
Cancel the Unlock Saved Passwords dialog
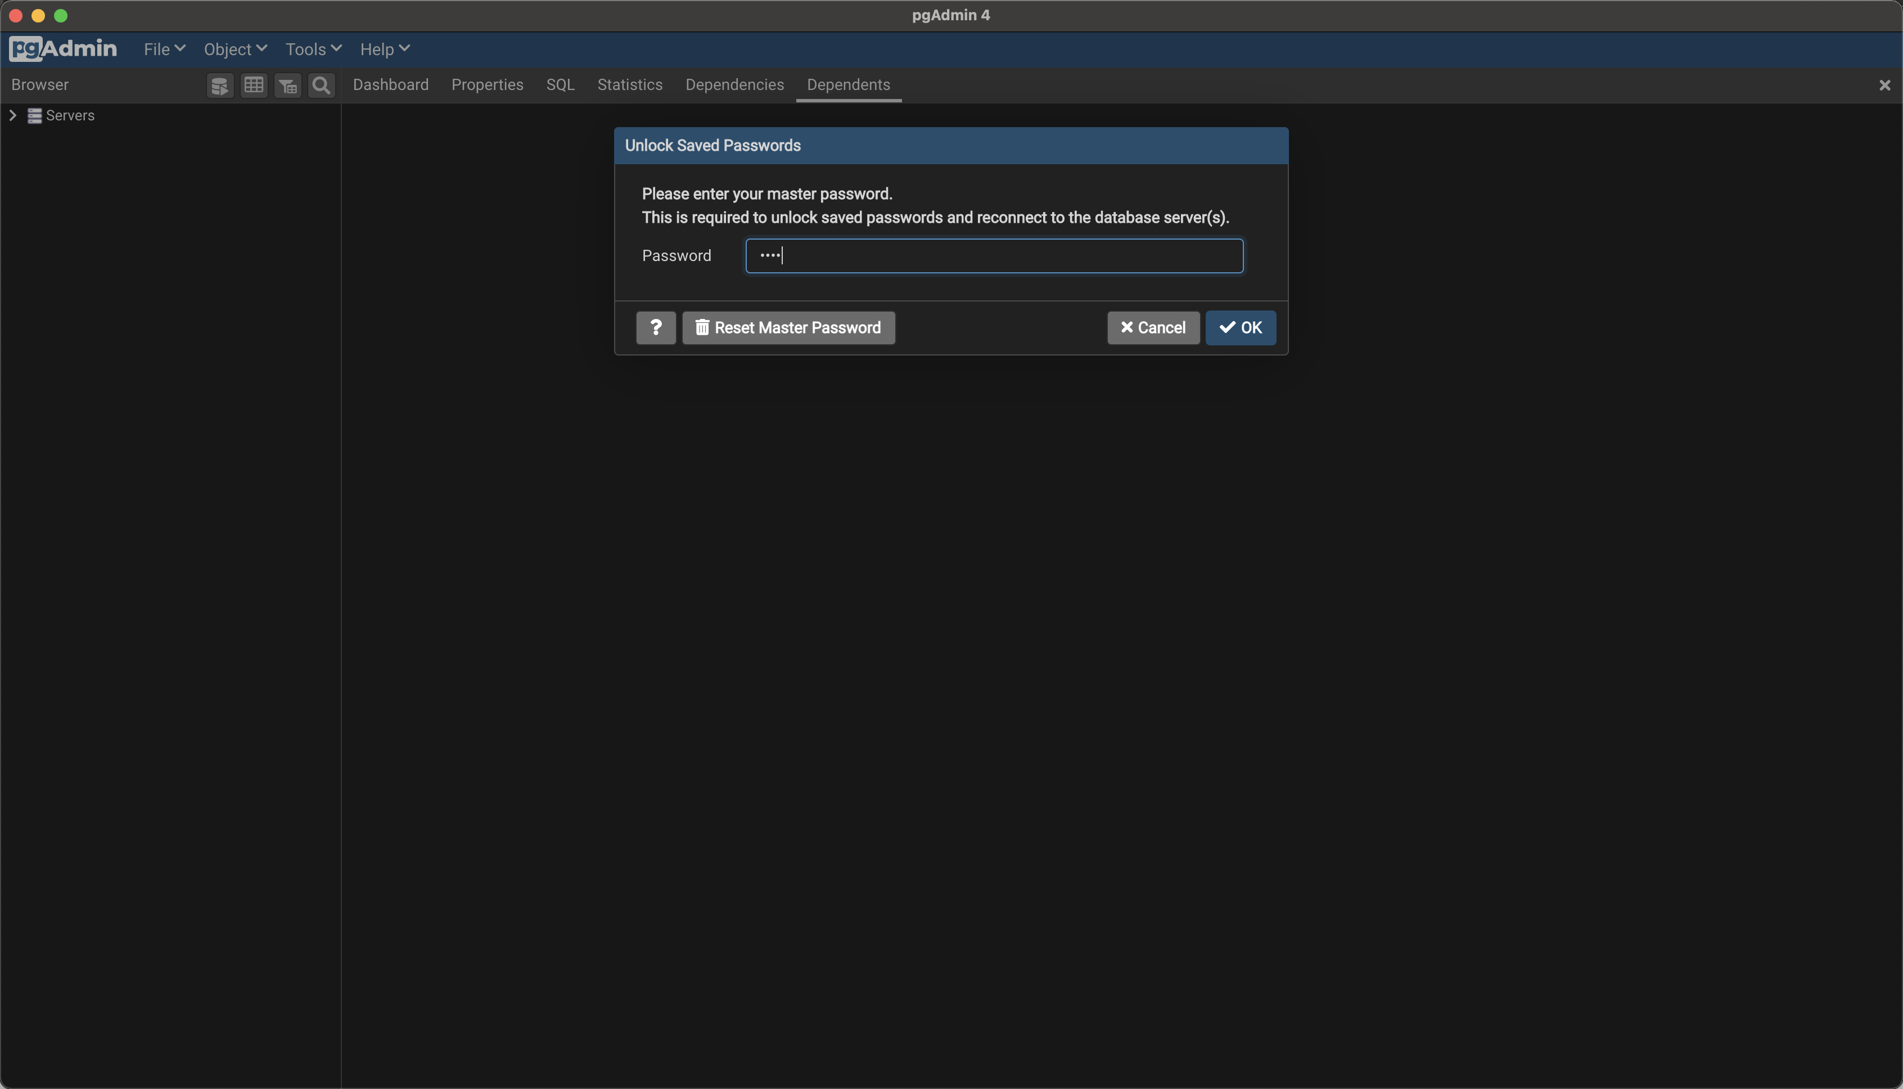pyautogui.click(x=1153, y=327)
